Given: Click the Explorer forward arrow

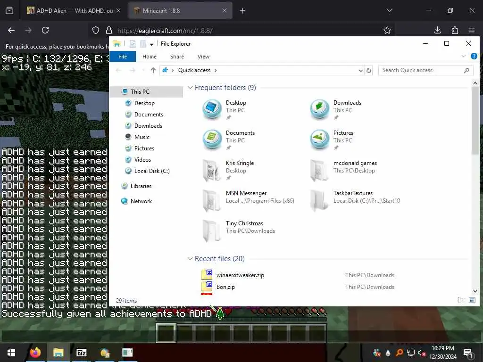Looking at the screenshot, I should 133,70.
